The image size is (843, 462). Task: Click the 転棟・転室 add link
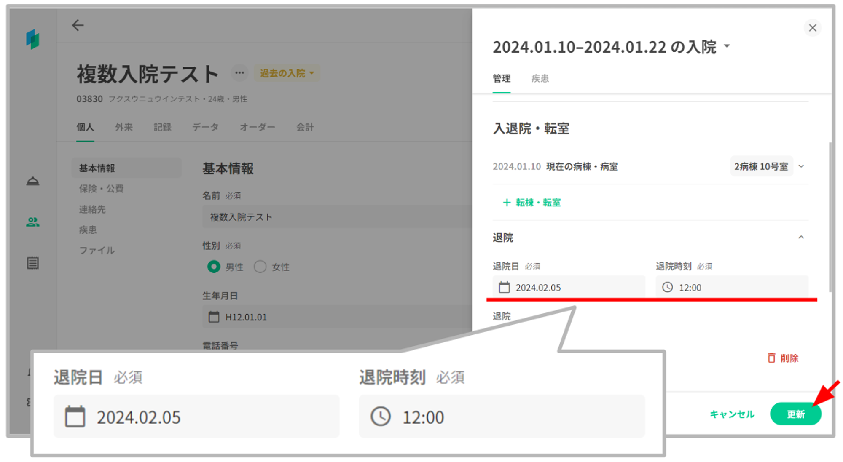click(532, 203)
